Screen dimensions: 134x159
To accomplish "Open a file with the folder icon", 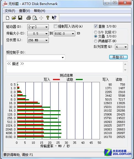I will [14, 18].
